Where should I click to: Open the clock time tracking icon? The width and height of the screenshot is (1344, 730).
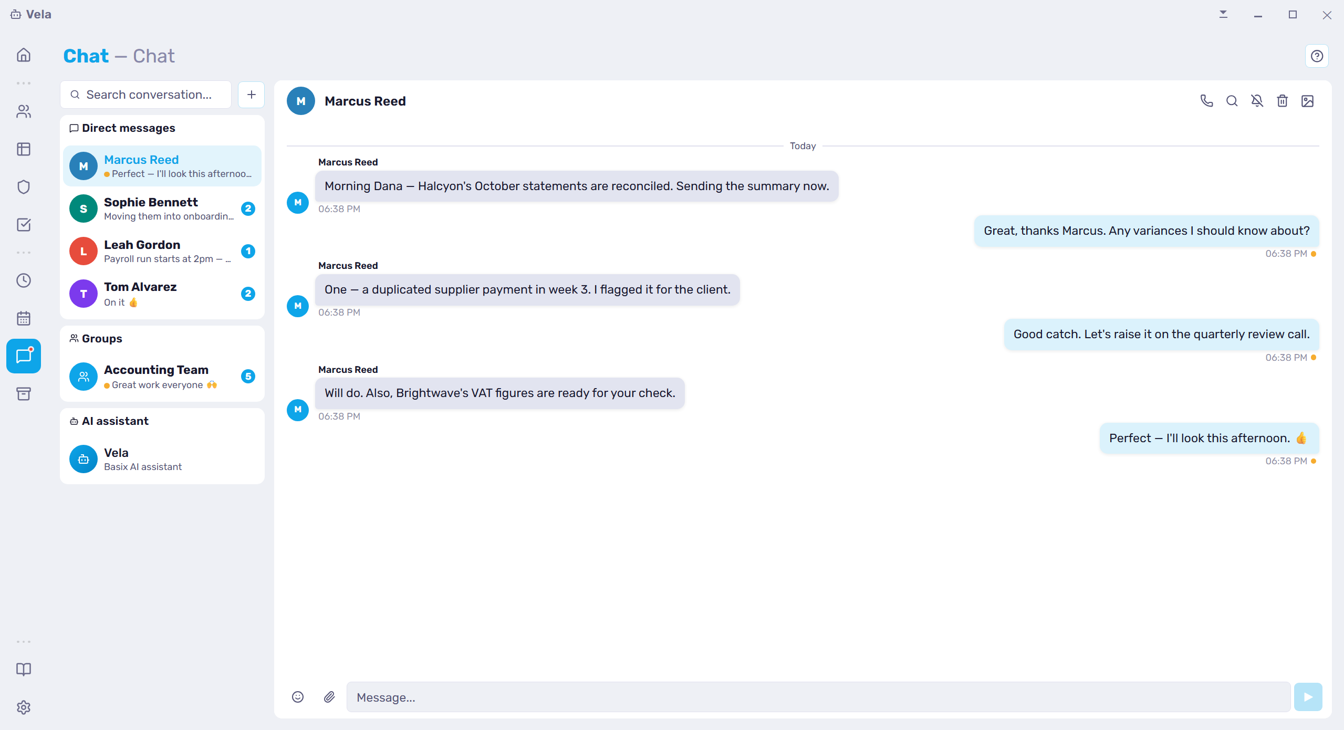point(24,280)
